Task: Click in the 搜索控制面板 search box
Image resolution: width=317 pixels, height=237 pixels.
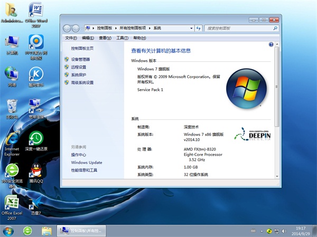Action: click(x=239, y=29)
